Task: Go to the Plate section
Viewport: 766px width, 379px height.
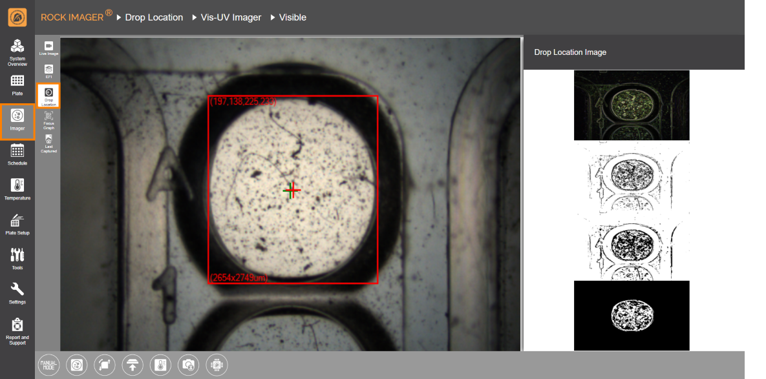Action: (17, 85)
